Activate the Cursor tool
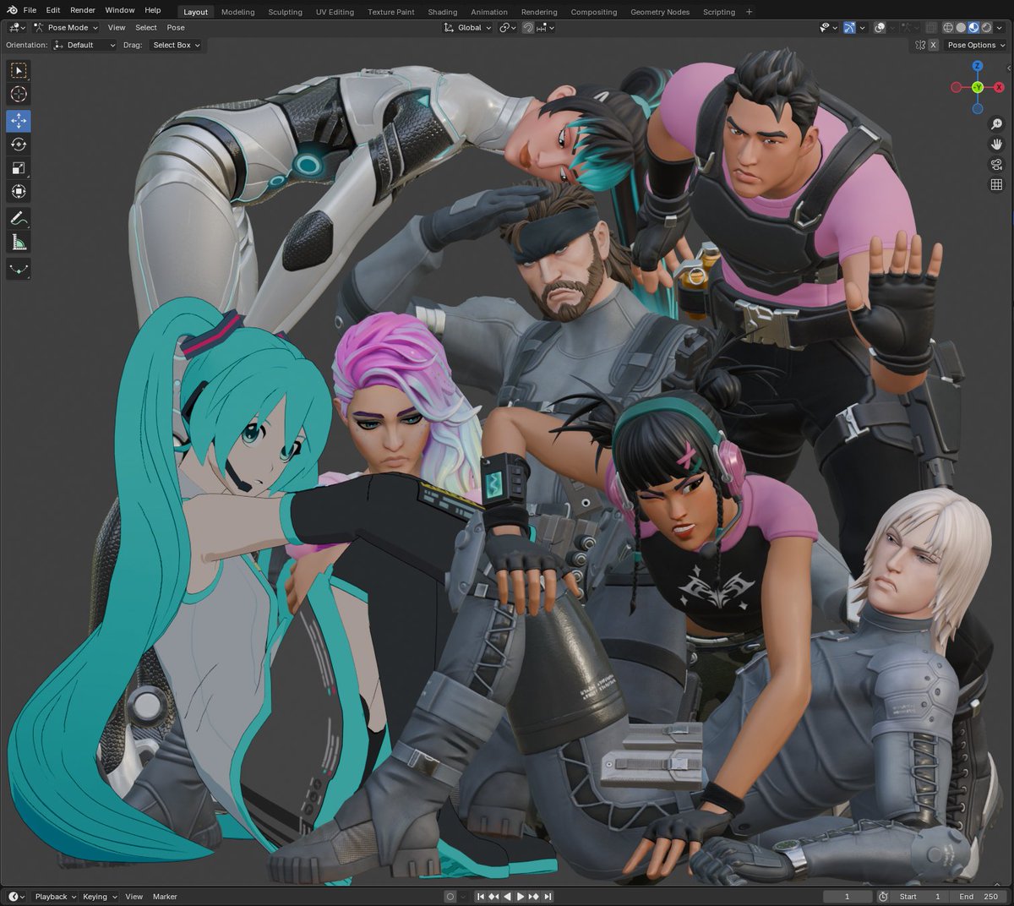Image resolution: width=1014 pixels, height=906 pixels. coord(19,94)
